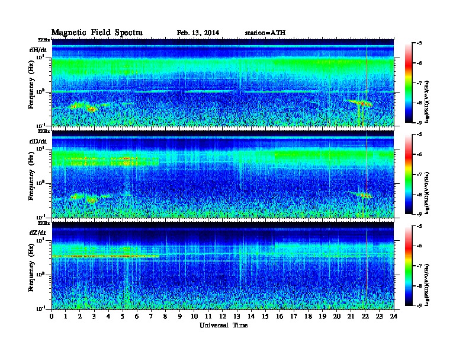
Task: Click hour "9" on the time axis
Action: click(x=180, y=316)
